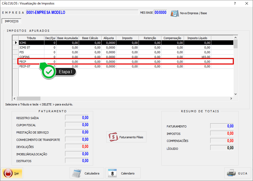
Task: Click the help question mark in title bar
Action: (x=235, y=3)
